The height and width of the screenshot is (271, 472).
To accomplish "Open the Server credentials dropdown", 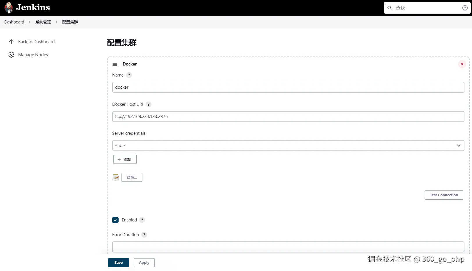I will coord(288,145).
